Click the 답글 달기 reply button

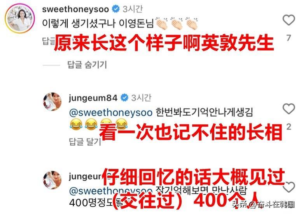point(85,142)
